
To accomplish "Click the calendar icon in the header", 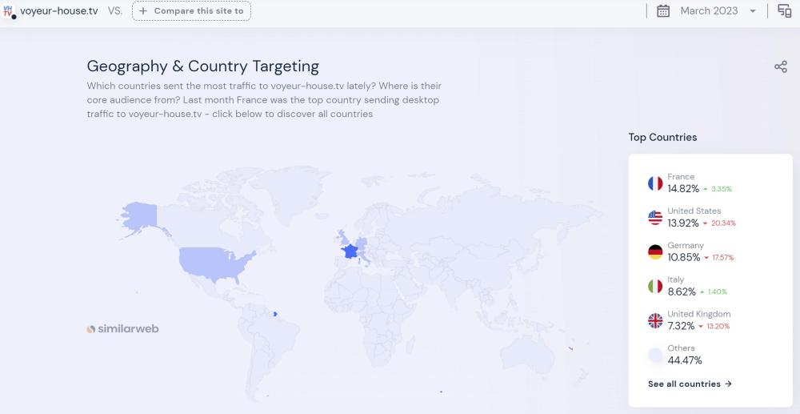I will (x=663, y=11).
